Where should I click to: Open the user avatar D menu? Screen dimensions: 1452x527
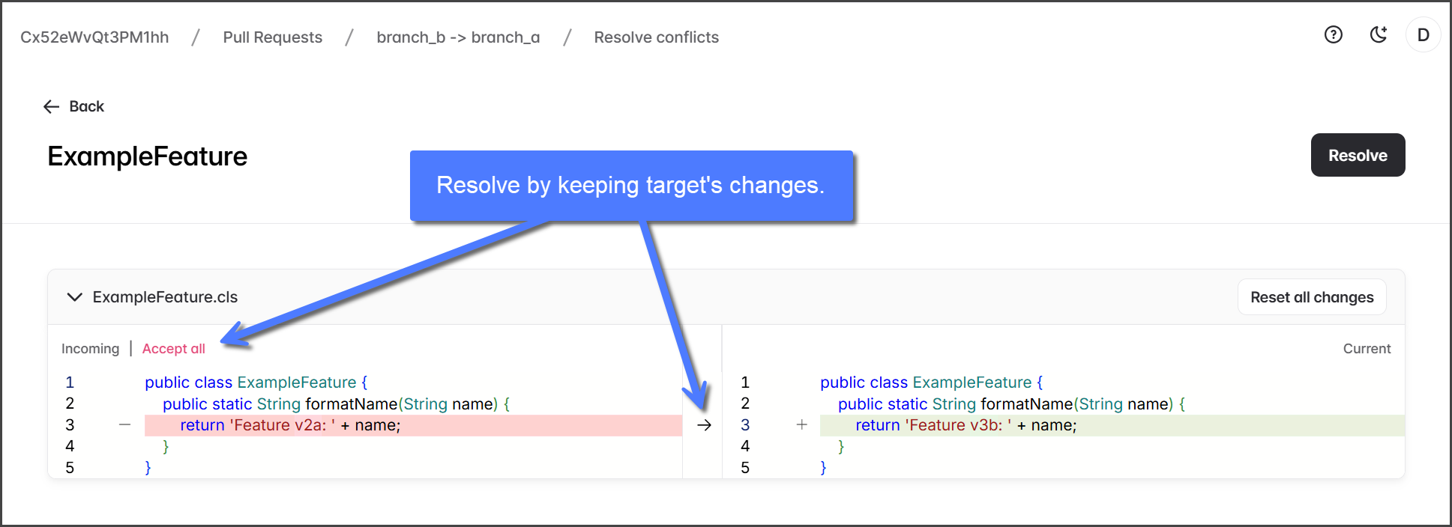tap(1423, 35)
